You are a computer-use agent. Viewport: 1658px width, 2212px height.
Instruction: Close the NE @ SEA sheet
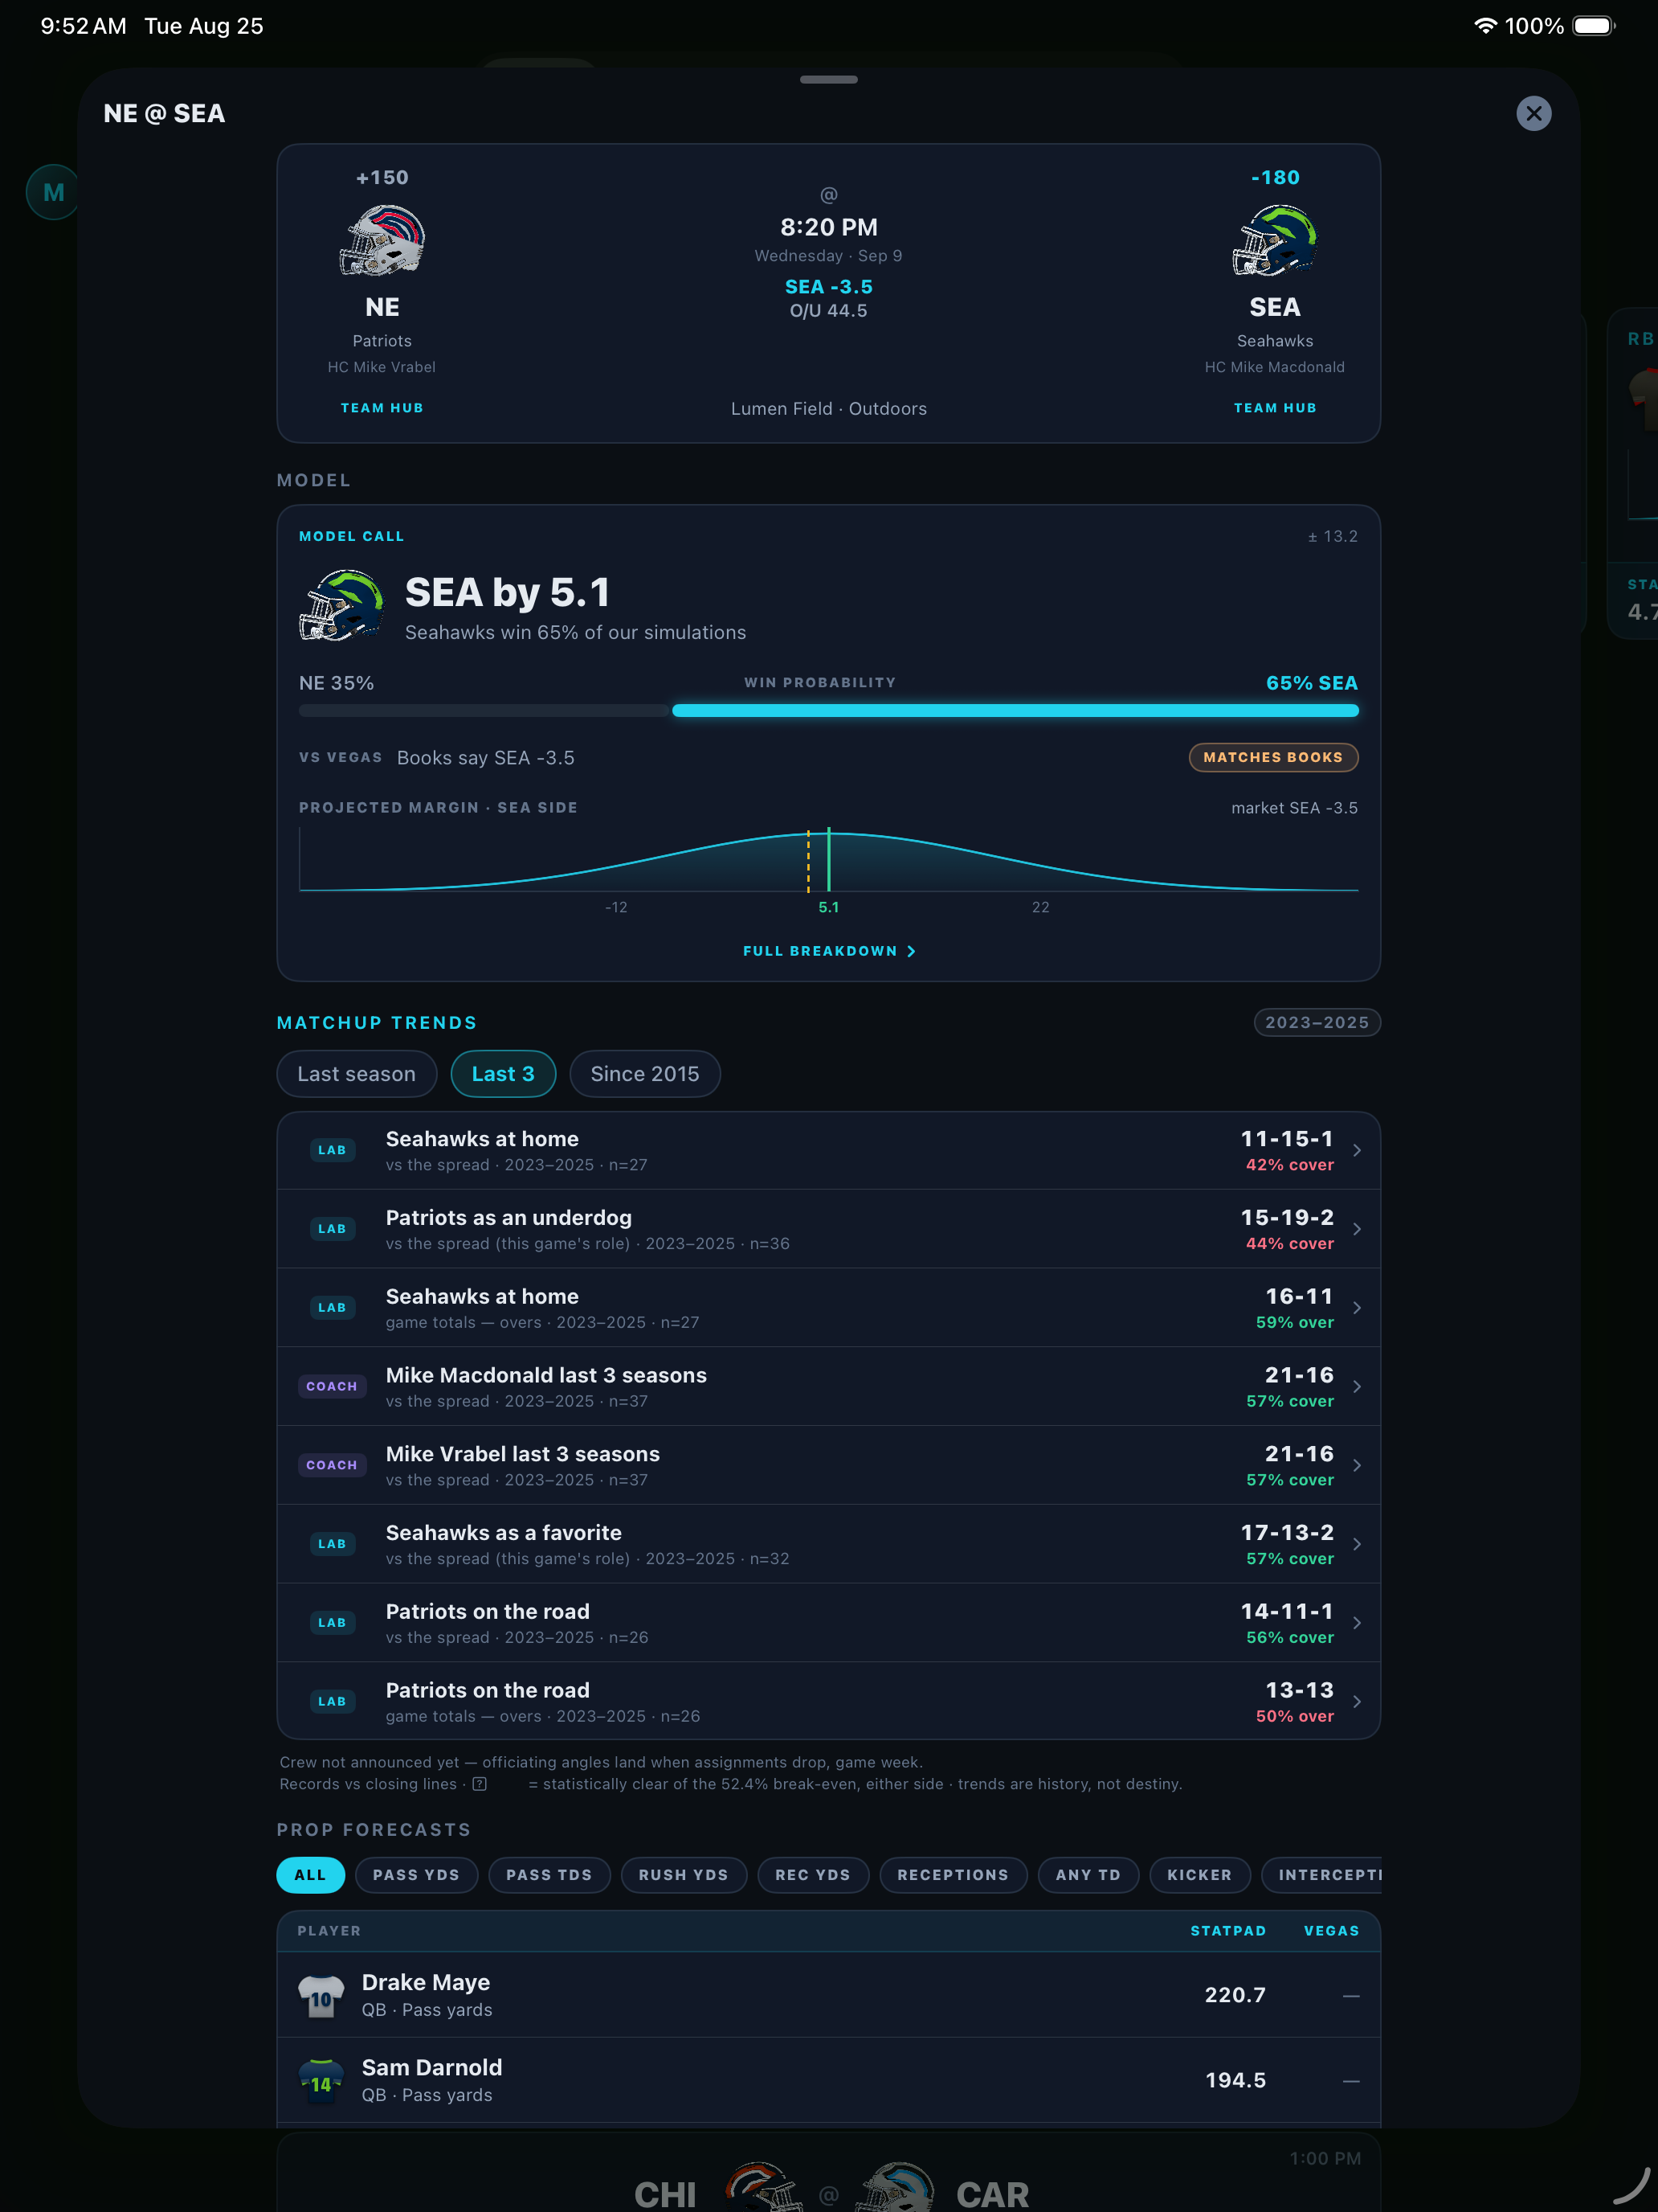[x=1533, y=113]
